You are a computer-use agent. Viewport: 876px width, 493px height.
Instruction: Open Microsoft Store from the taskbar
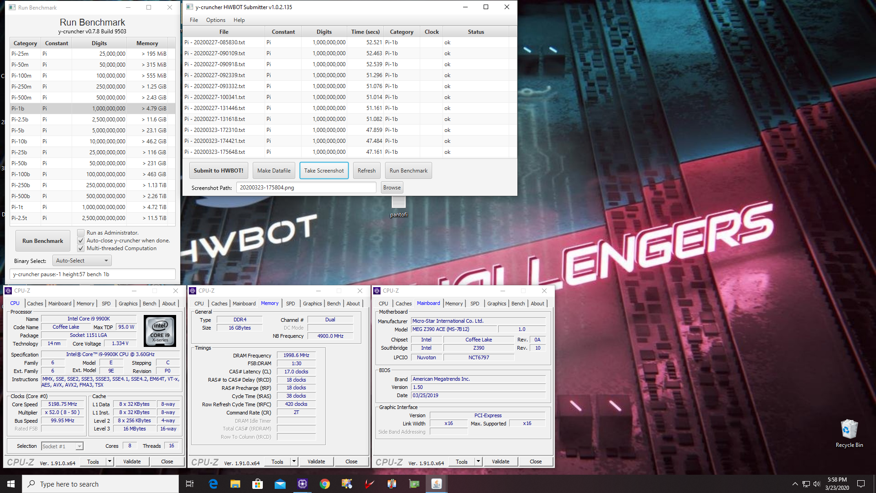[x=257, y=484]
